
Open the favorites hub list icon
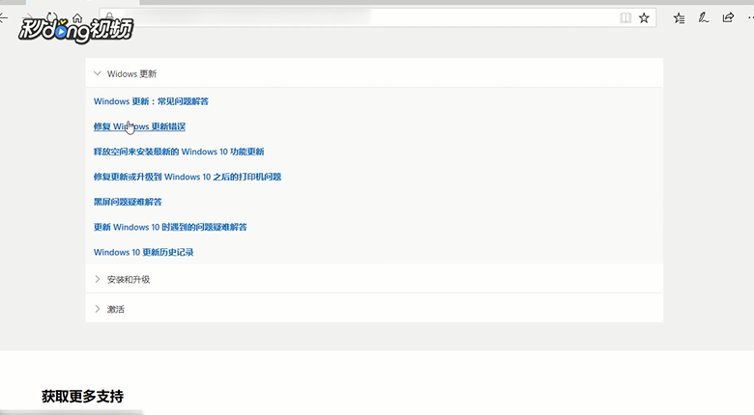679,18
